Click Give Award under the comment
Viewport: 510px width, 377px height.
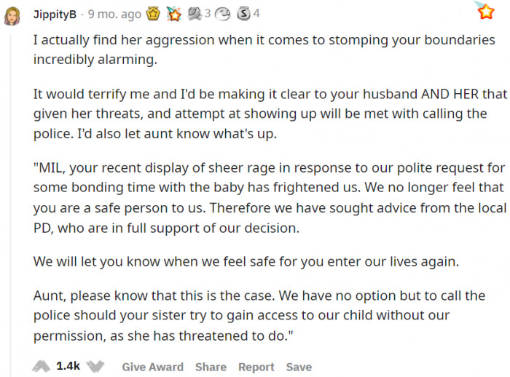[x=152, y=367]
